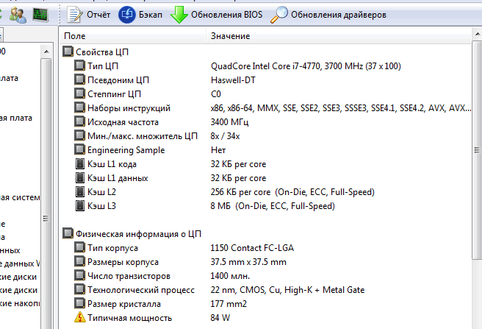Click the 177 mm2 die size value
This screenshot has height=329, width=482.
[x=229, y=304]
